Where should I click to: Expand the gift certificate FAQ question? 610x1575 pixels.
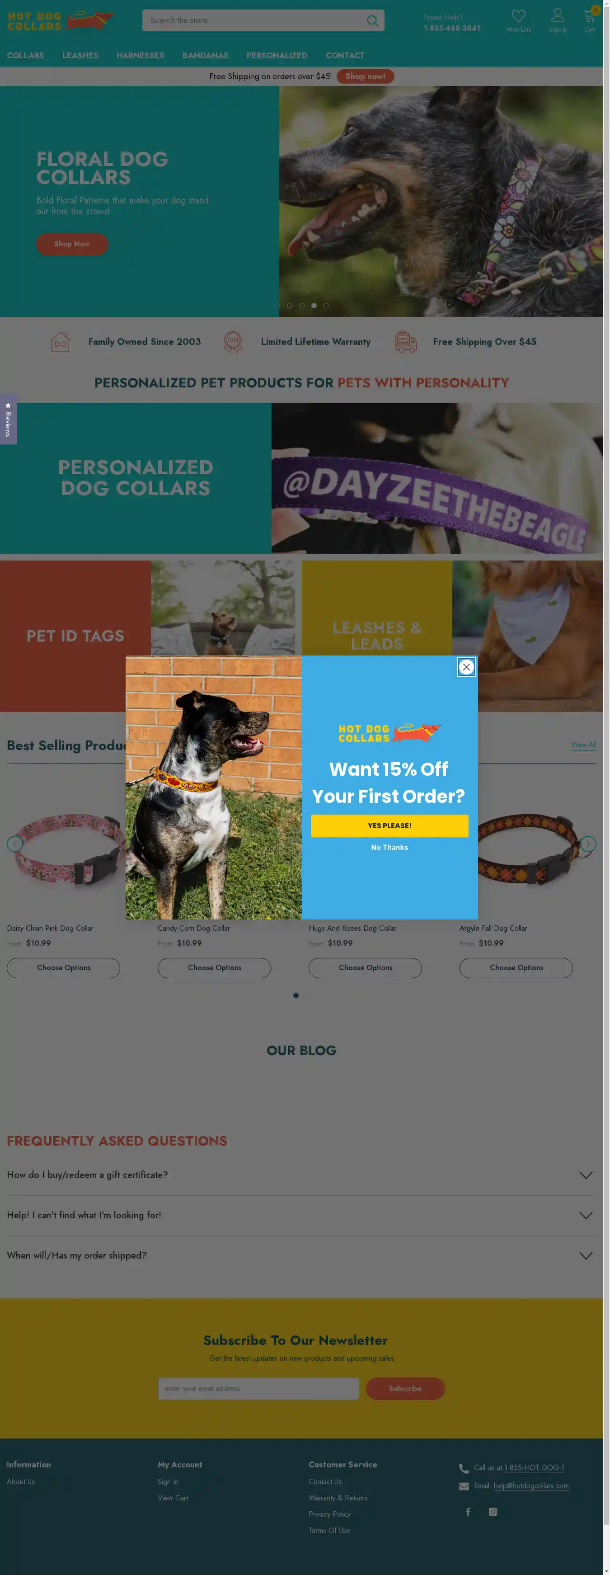coord(301,1175)
